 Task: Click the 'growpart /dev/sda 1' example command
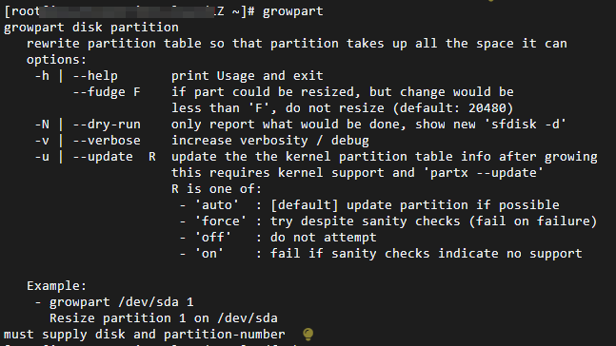pyautogui.click(x=122, y=302)
